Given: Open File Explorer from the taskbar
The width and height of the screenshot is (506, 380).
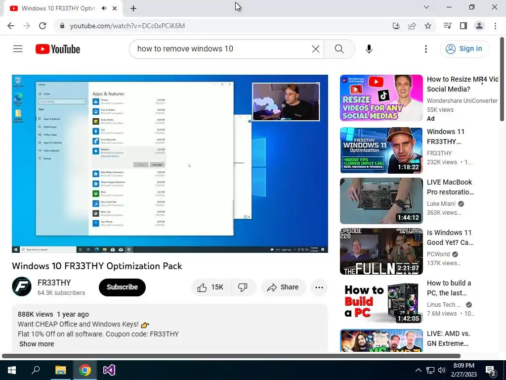Looking at the screenshot, I should click(x=60, y=370).
